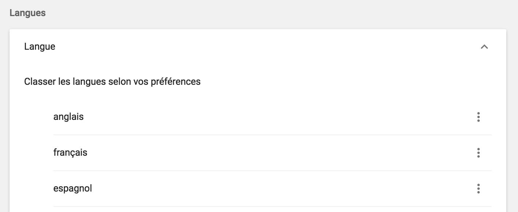518x212 pixels.
Task: Open the vertical dots menu beside anglais
Action: (x=478, y=117)
